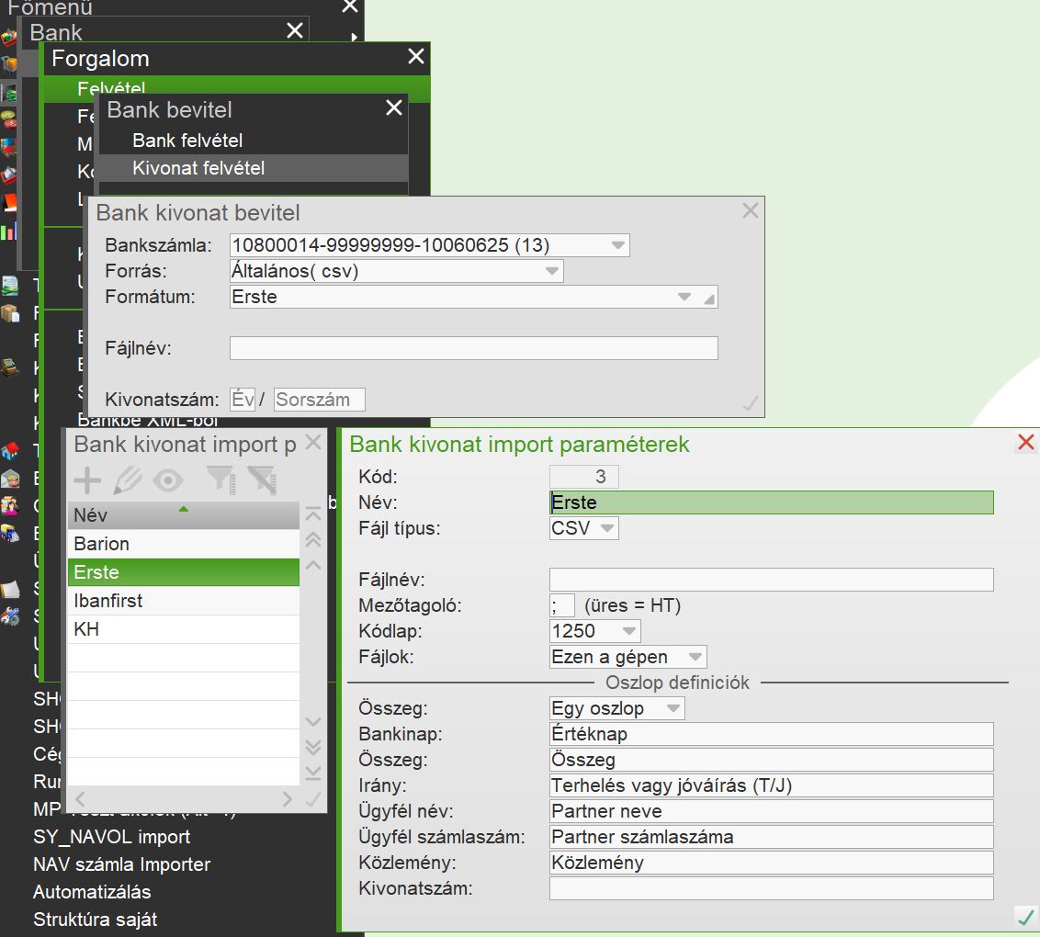Click the Összeg text field below Bankinap
The height and width of the screenshot is (937, 1040).
(x=772, y=760)
